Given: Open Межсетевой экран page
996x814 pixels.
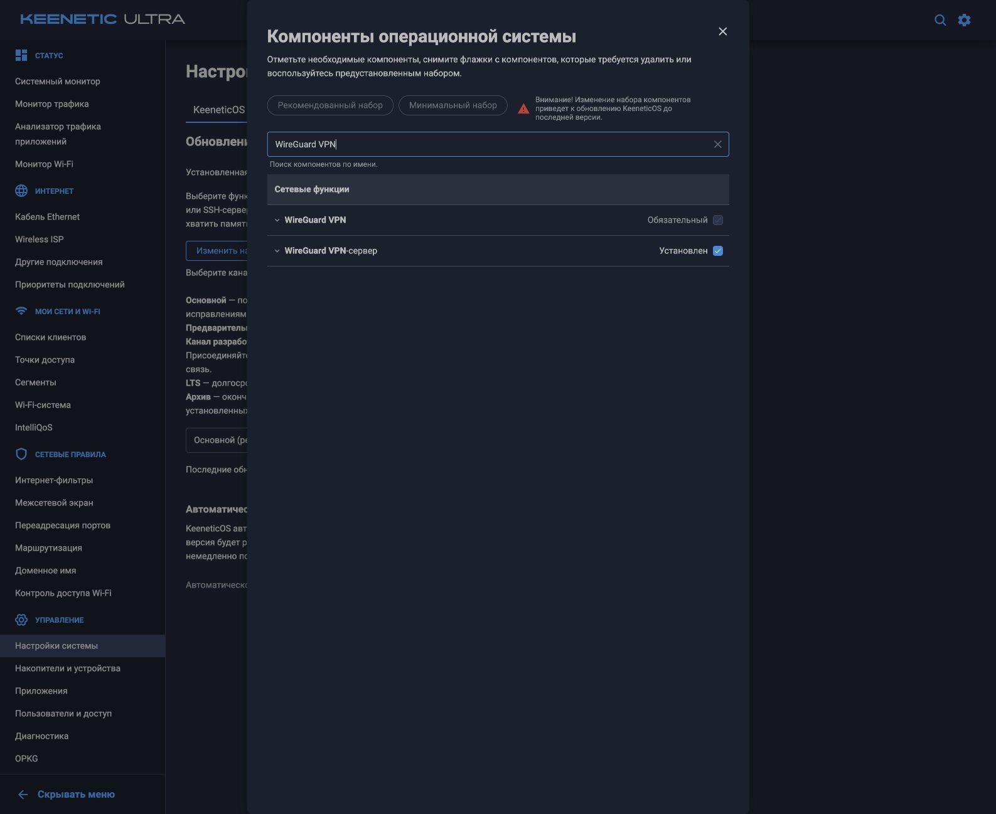Looking at the screenshot, I should pyautogui.click(x=54, y=503).
